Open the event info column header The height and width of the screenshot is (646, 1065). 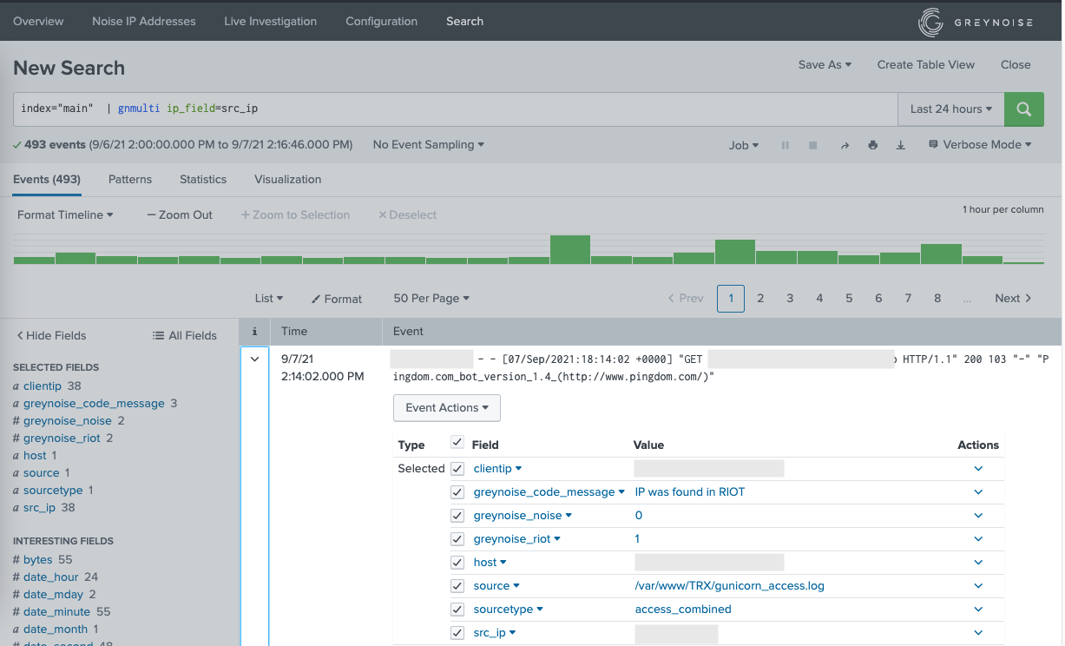[x=254, y=331]
